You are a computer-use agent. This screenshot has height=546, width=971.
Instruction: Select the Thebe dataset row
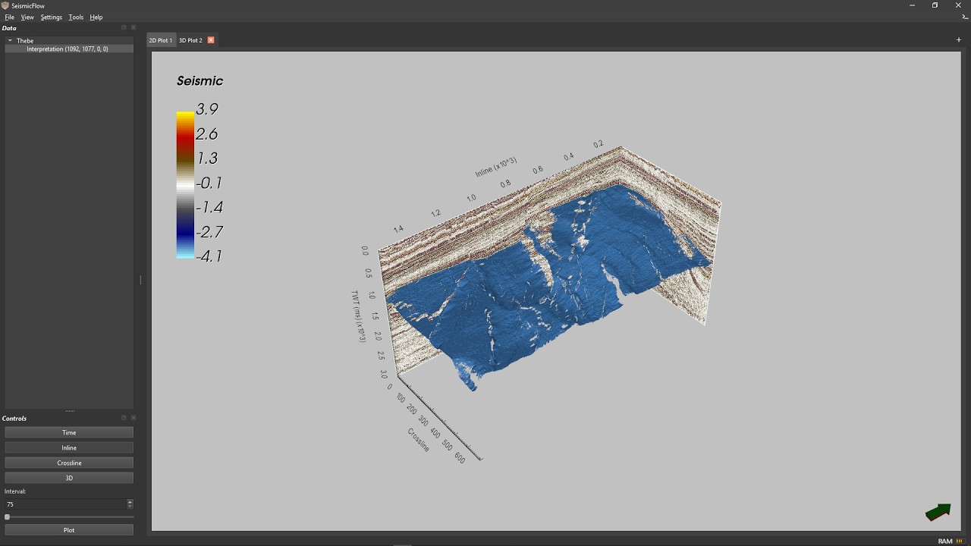point(69,40)
